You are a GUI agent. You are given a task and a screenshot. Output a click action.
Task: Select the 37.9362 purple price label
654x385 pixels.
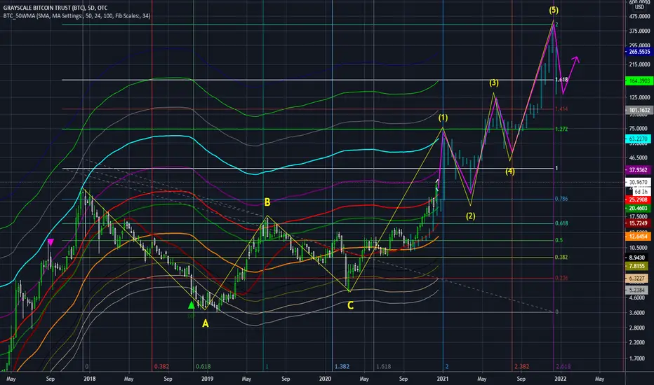click(x=639, y=170)
